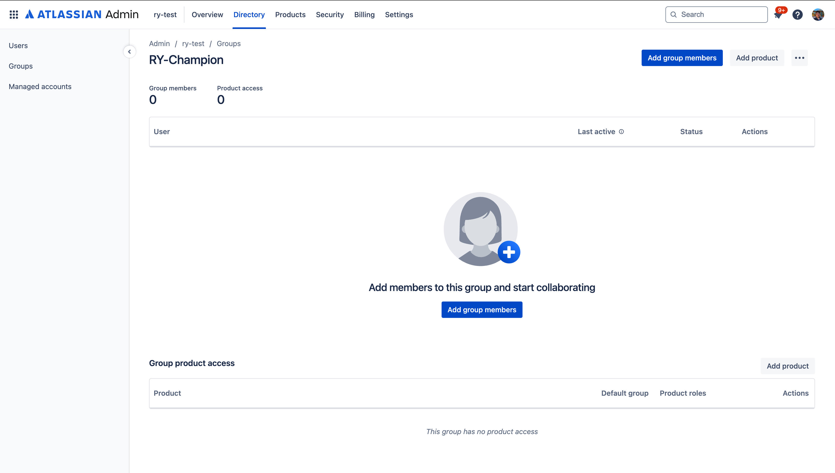Click the Atlassian Admin logo
The height and width of the screenshot is (473, 835).
[x=82, y=15]
